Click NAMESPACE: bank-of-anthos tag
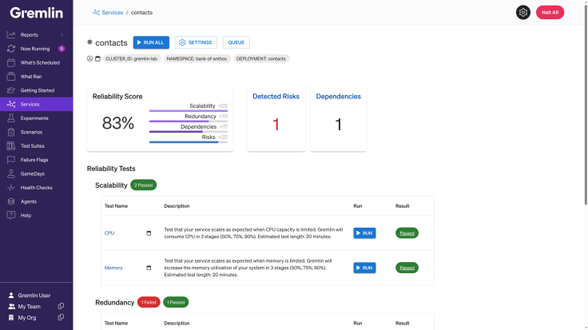 [x=197, y=58]
